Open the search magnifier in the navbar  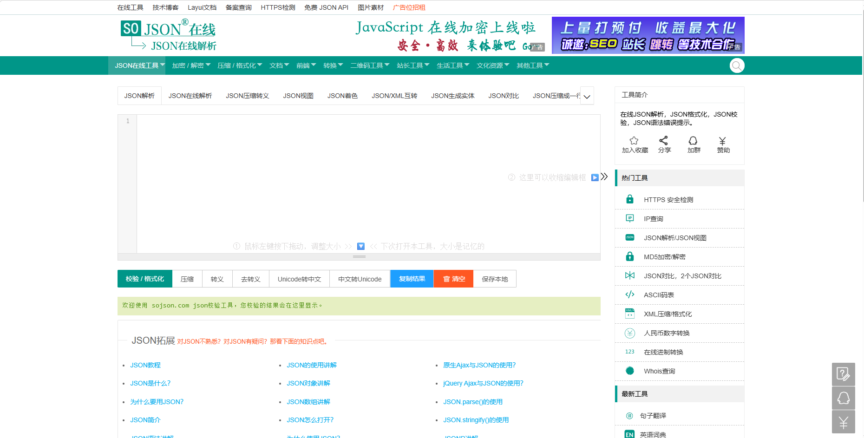click(737, 65)
